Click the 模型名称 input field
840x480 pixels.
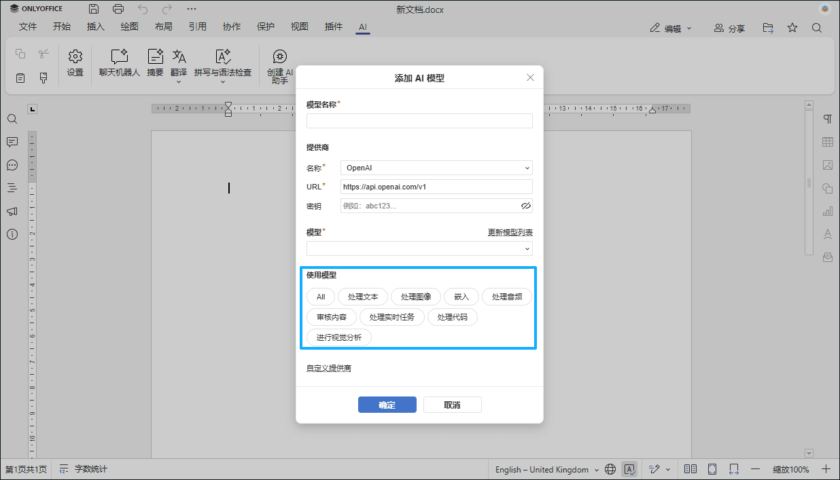(419, 120)
